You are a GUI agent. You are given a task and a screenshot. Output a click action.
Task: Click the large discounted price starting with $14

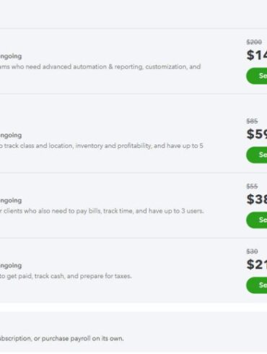click(x=257, y=55)
